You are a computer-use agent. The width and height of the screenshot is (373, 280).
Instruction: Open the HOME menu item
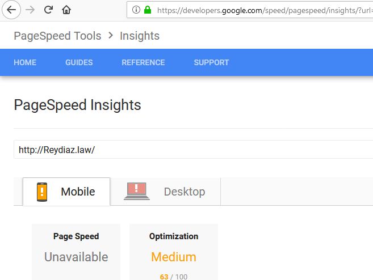25,62
